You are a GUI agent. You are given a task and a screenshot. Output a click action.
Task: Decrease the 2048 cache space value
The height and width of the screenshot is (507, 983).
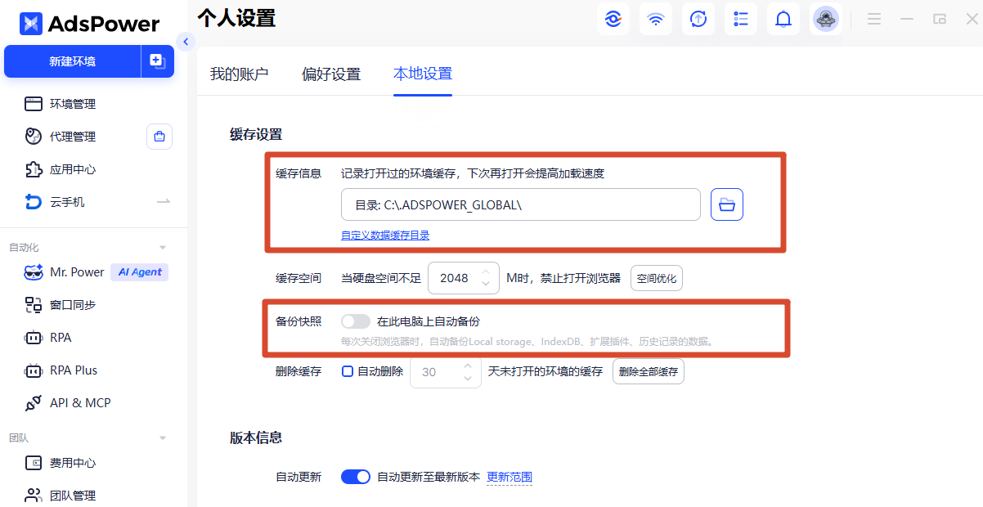[486, 285]
